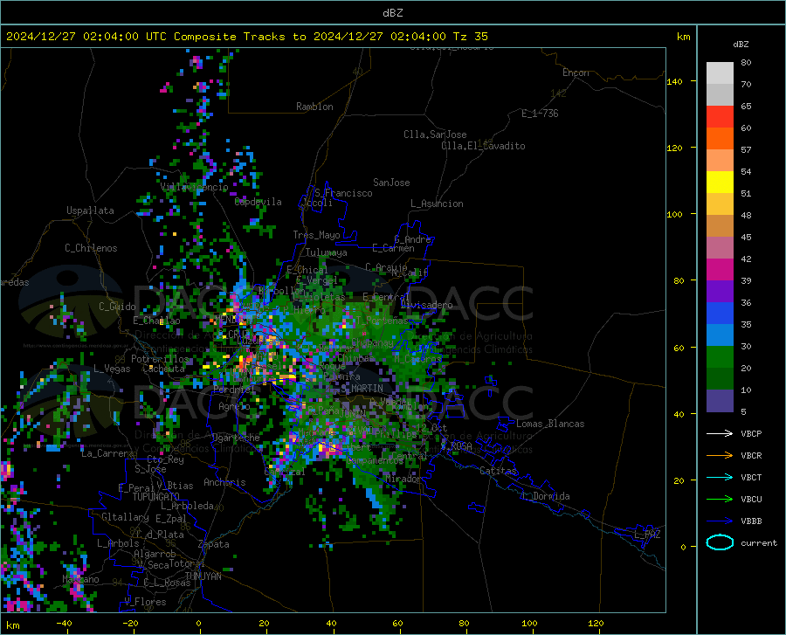The height and width of the screenshot is (635, 786).
Task: Click the cyan 'current' ellipse legend icon
Action: pos(720,542)
